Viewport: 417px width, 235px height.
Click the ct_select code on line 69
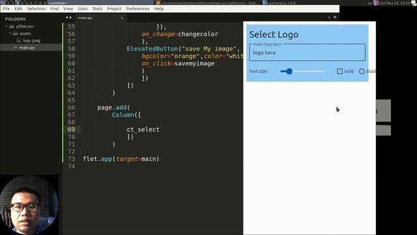point(143,129)
